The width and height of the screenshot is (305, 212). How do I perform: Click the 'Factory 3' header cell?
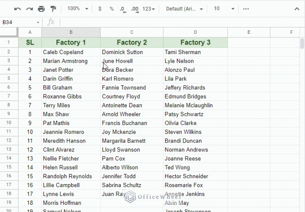tap(196, 43)
